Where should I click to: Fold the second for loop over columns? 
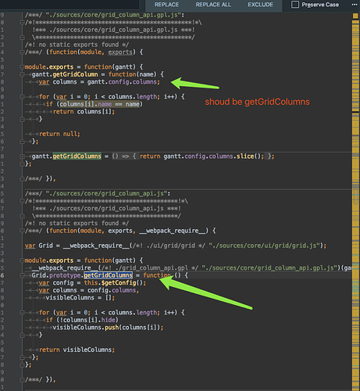(22, 313)
